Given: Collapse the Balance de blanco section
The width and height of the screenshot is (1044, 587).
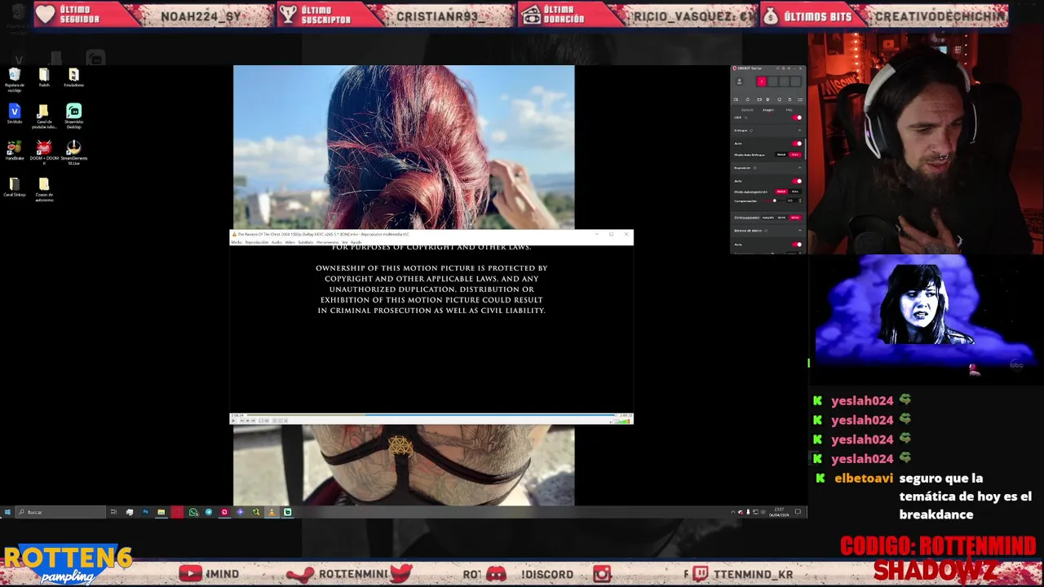Looking at the screenshot, I should pyautogui.click(x=799, y=231).
